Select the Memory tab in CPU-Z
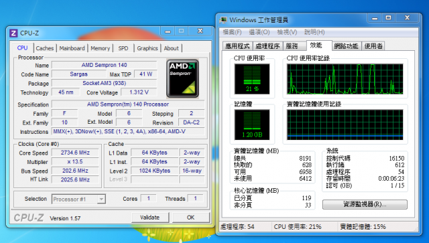This screenshot has width=429, height=243. pyautogui.click(x=100, y=48)
